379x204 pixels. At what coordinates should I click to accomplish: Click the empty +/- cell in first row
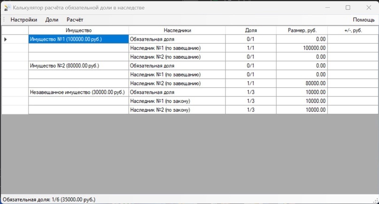353,39
